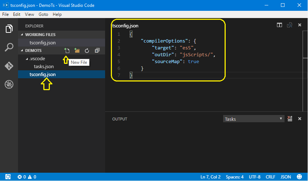Image resolution: width=308 pixels, height=181 pixels.
Task: Collapse all folders in explorer
Action: coord(97,50)
